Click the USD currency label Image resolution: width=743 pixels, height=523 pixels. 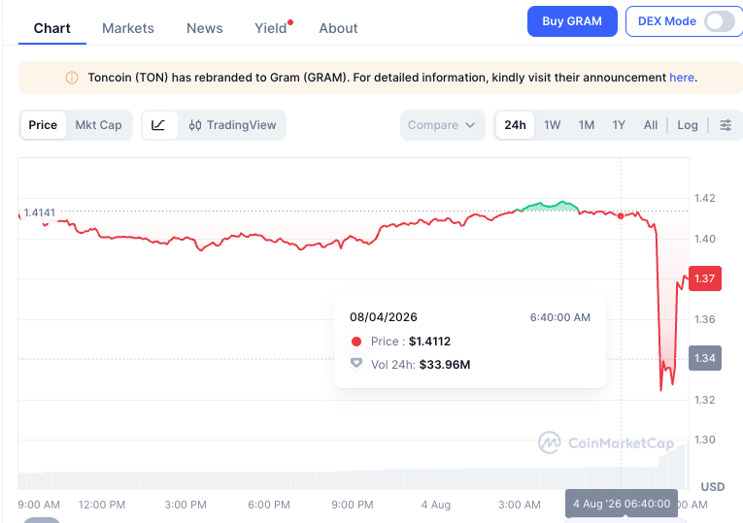(x=713, y=487)
